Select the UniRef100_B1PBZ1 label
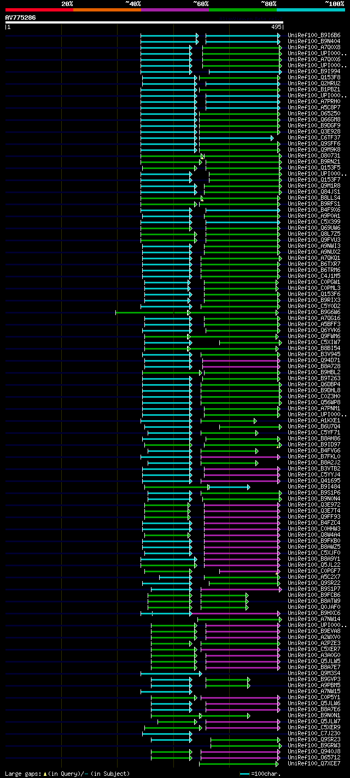 pyautogui.click(x=314, y=89)
